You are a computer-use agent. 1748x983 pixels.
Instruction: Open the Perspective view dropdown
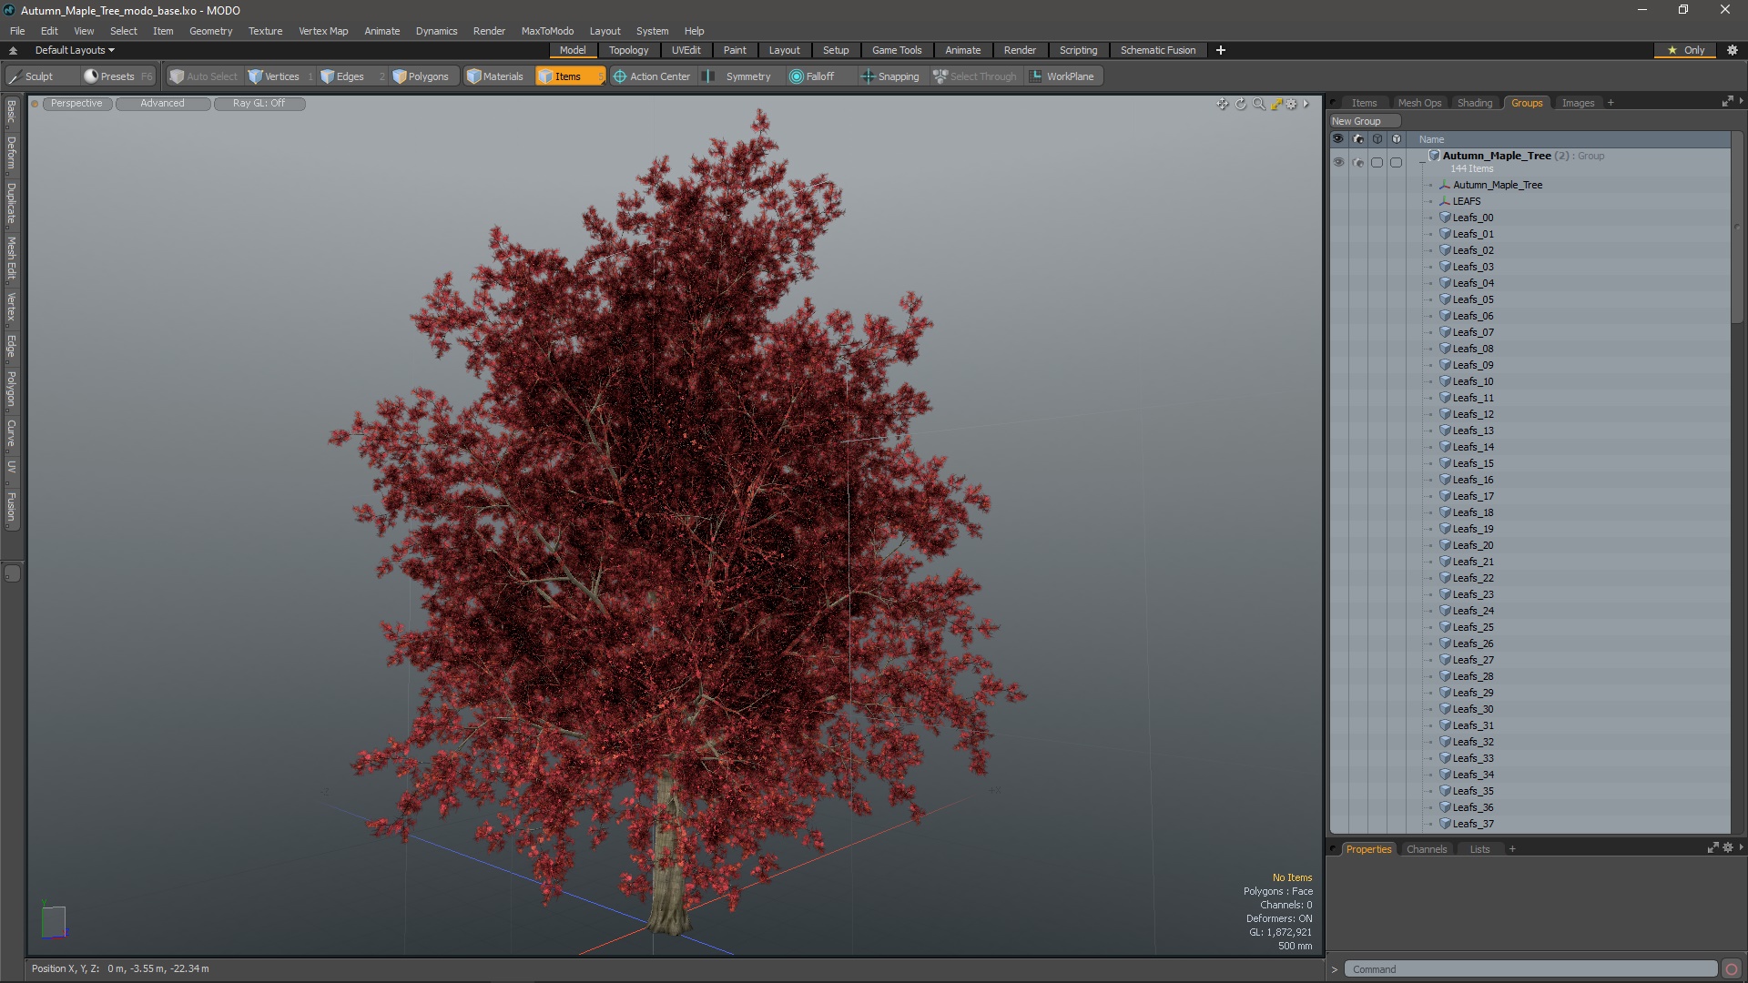(76, 103)
